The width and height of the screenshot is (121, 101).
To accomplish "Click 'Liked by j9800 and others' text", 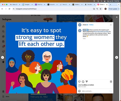I will click(86, 85).
